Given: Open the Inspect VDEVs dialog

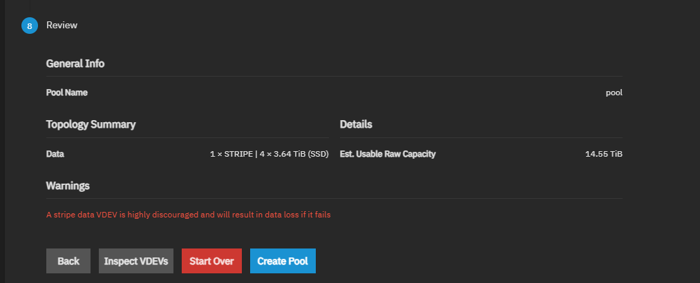Looking at the screenshot, I should point(136,261).
